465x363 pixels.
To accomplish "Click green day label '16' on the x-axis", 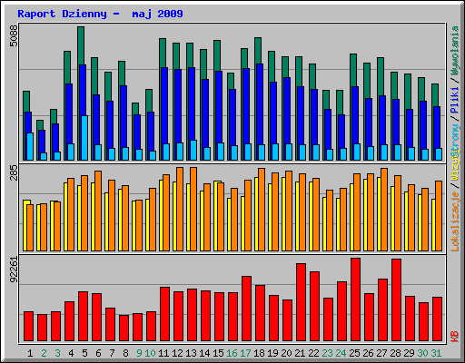I will 232,353.
